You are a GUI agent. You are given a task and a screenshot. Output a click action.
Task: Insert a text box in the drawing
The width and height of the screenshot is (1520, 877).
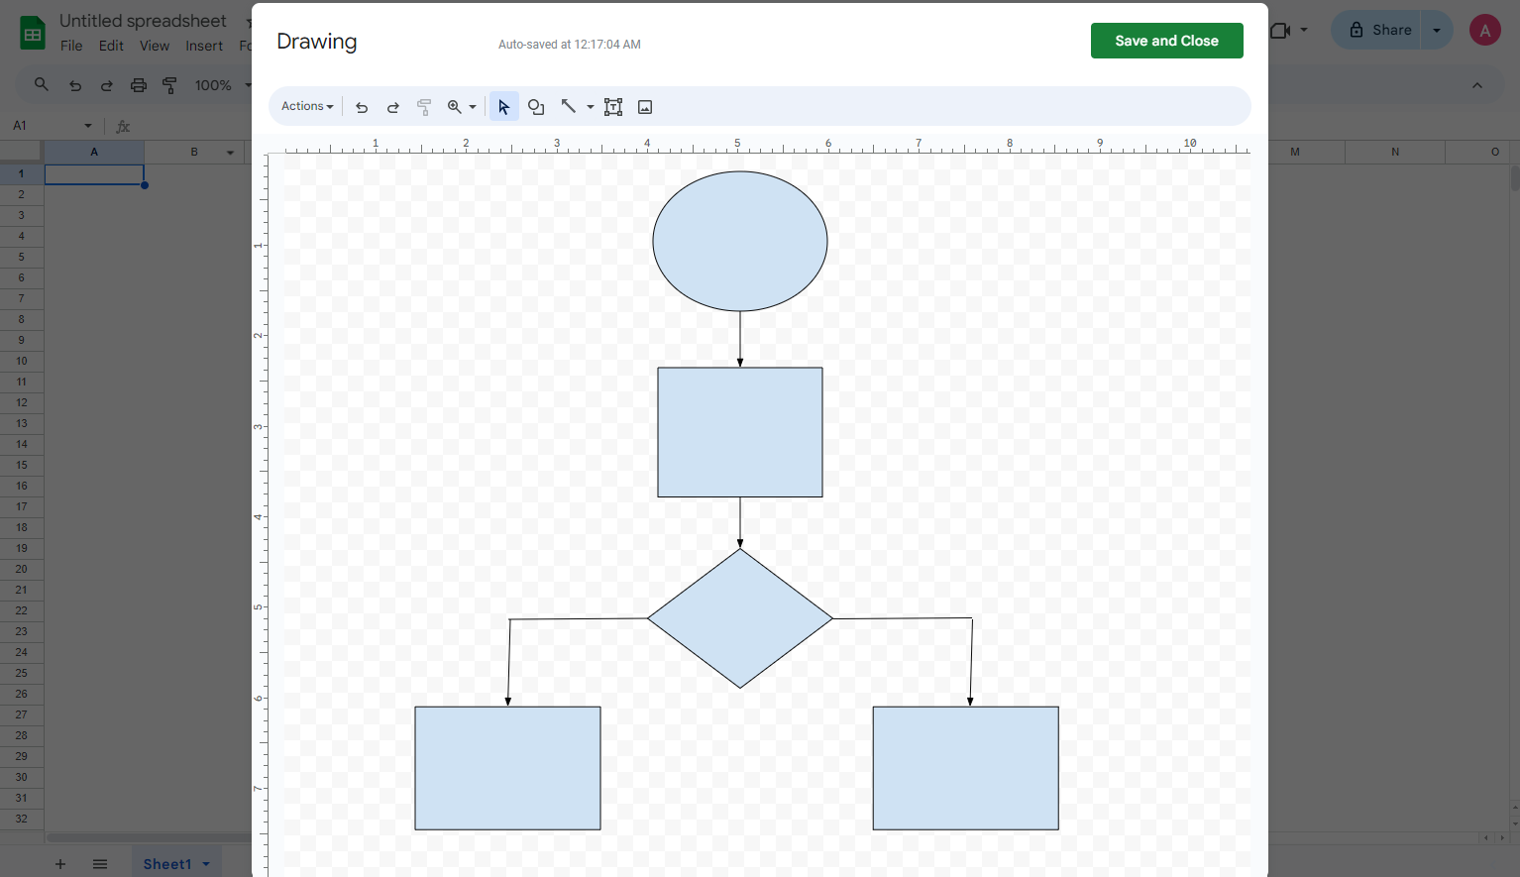coord(613,106)
